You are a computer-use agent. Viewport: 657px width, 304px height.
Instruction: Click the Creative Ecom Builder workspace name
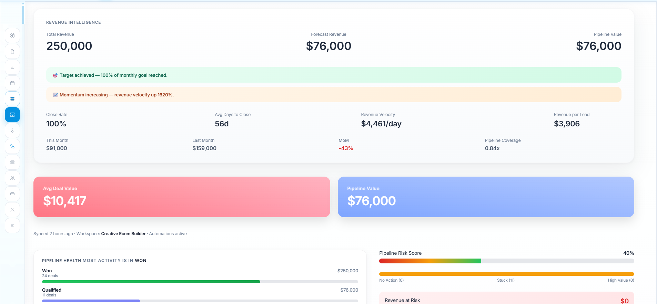(x=123, y=234)
